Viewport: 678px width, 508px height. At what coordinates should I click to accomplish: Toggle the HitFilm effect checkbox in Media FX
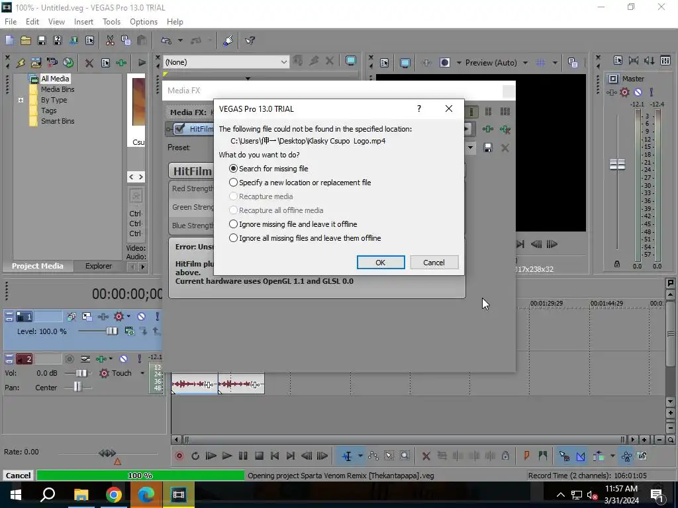pyautogui.click(x=180, y=129)
